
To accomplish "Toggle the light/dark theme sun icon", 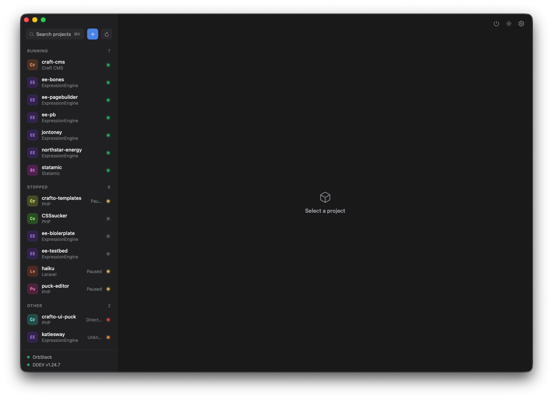I will point(509,24).
